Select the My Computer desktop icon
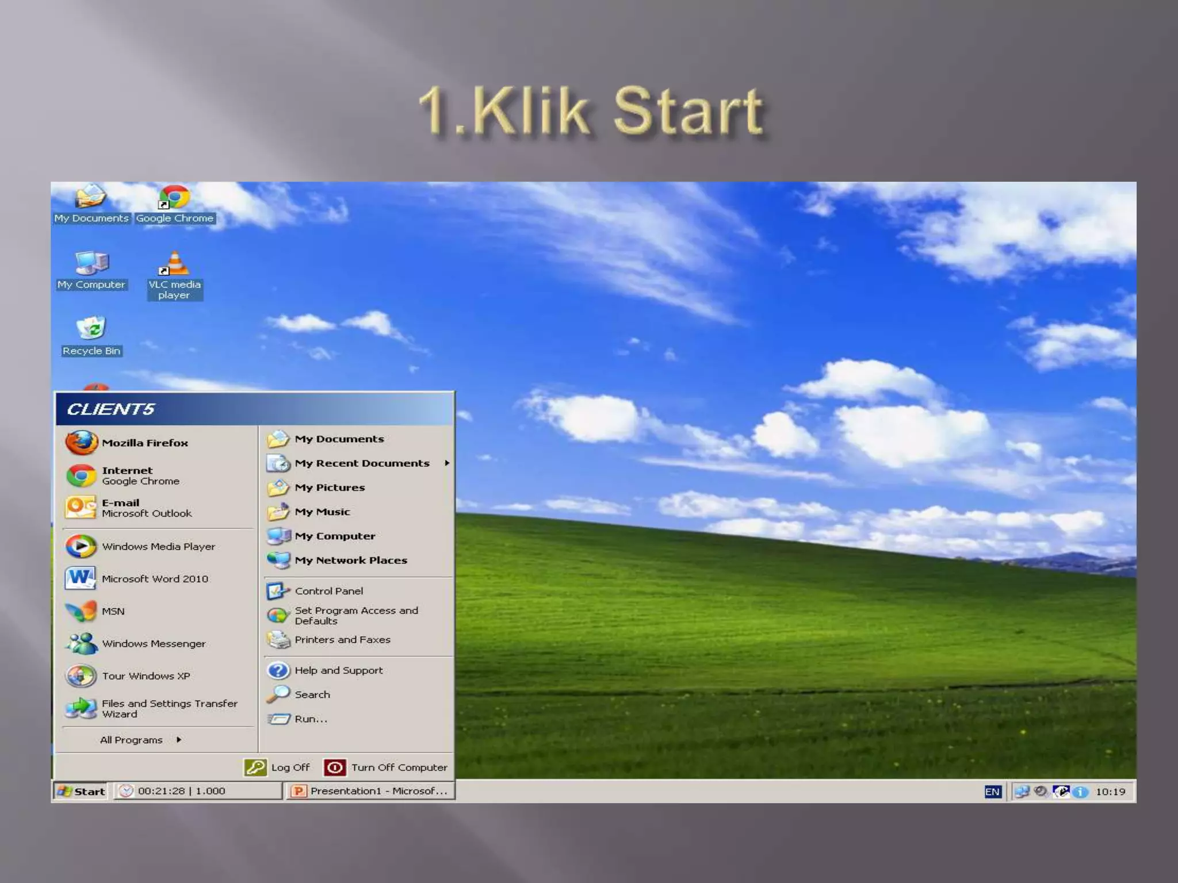Screen dimensions: 1178x883 [x=91, y=270]
